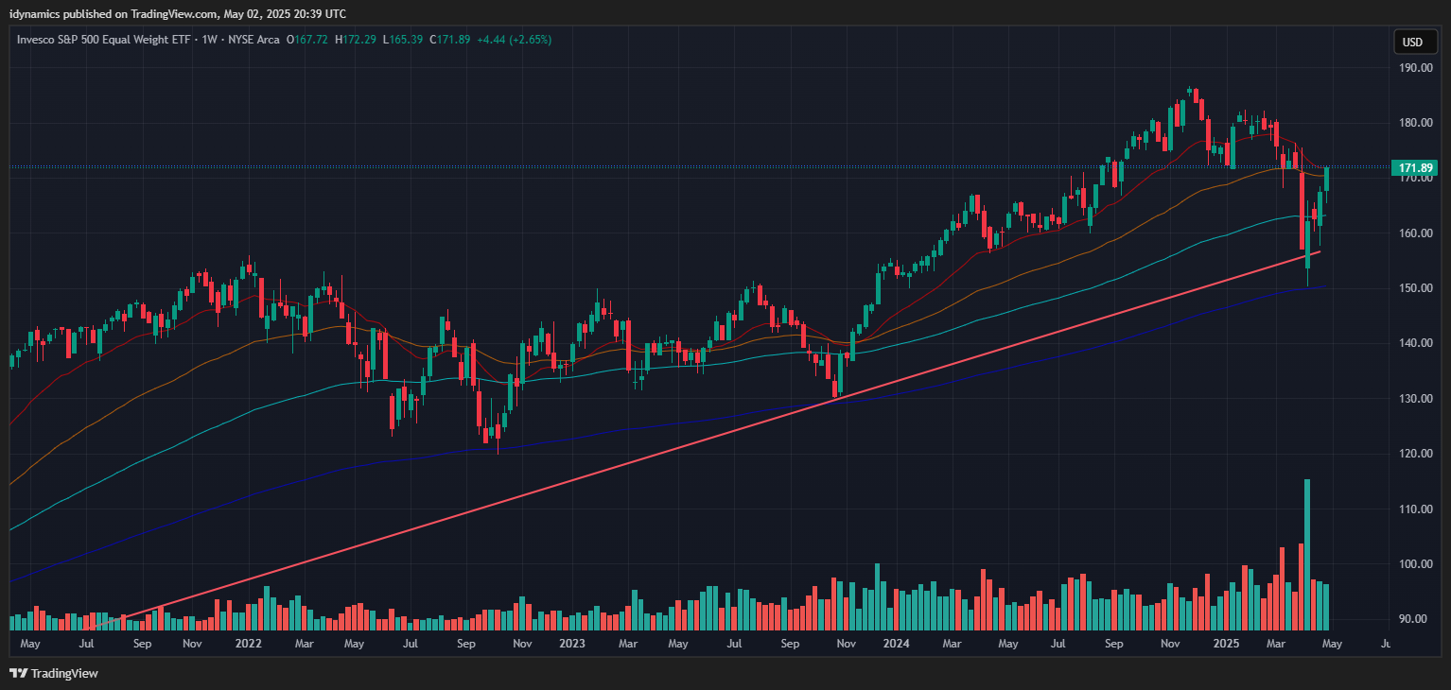Click the 120.00 price axis label
The image size is (1451, 690).
tap(1416, 454)
